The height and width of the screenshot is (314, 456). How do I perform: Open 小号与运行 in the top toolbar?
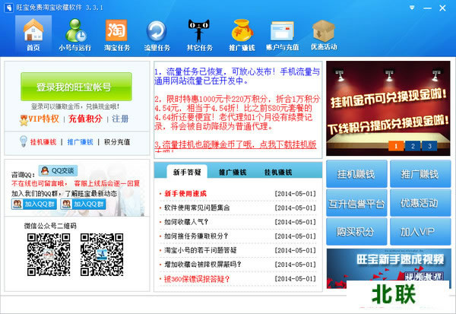[x=76, y=33]
